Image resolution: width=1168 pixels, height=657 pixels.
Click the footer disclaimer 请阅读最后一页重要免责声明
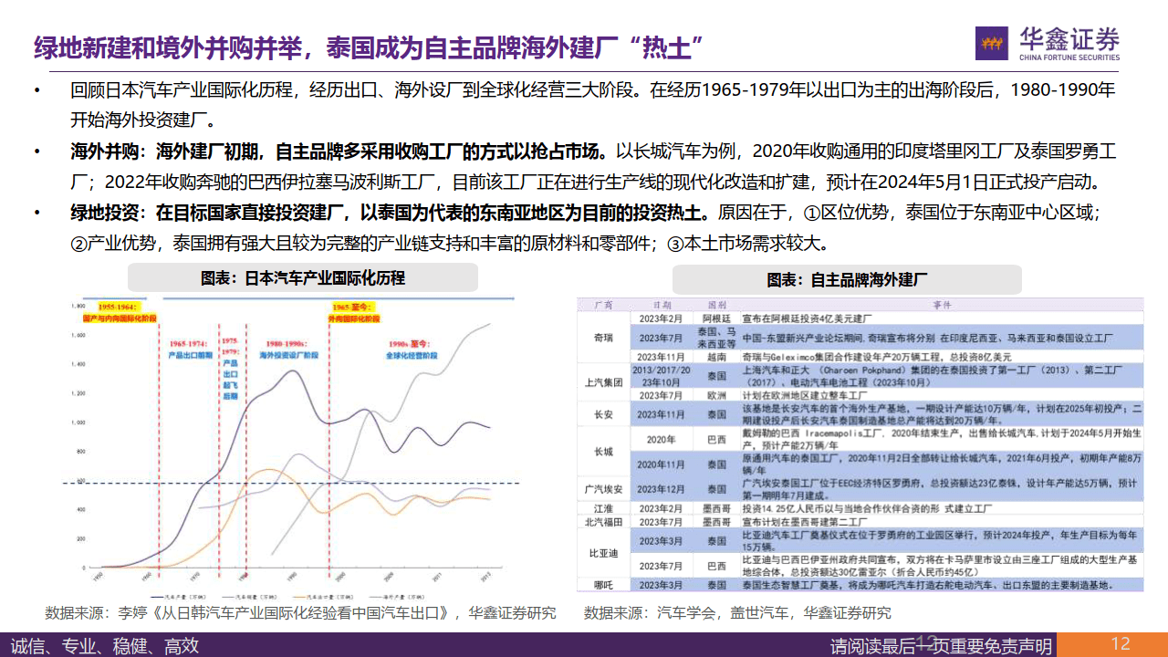coord(942,646)
